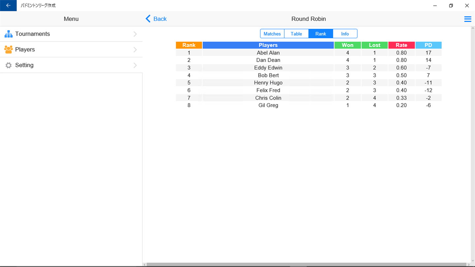The height and width of the screenshot is (267, 475).
Task: Click the Tournaments bracket icon
Action: (x=9, y=34)
